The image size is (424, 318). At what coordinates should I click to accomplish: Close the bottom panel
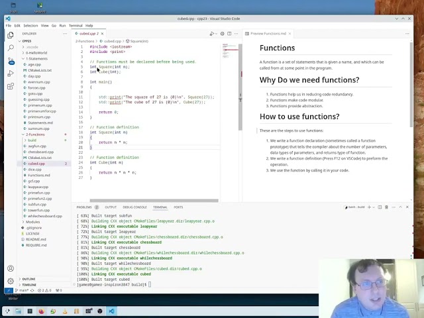(407, 207)
